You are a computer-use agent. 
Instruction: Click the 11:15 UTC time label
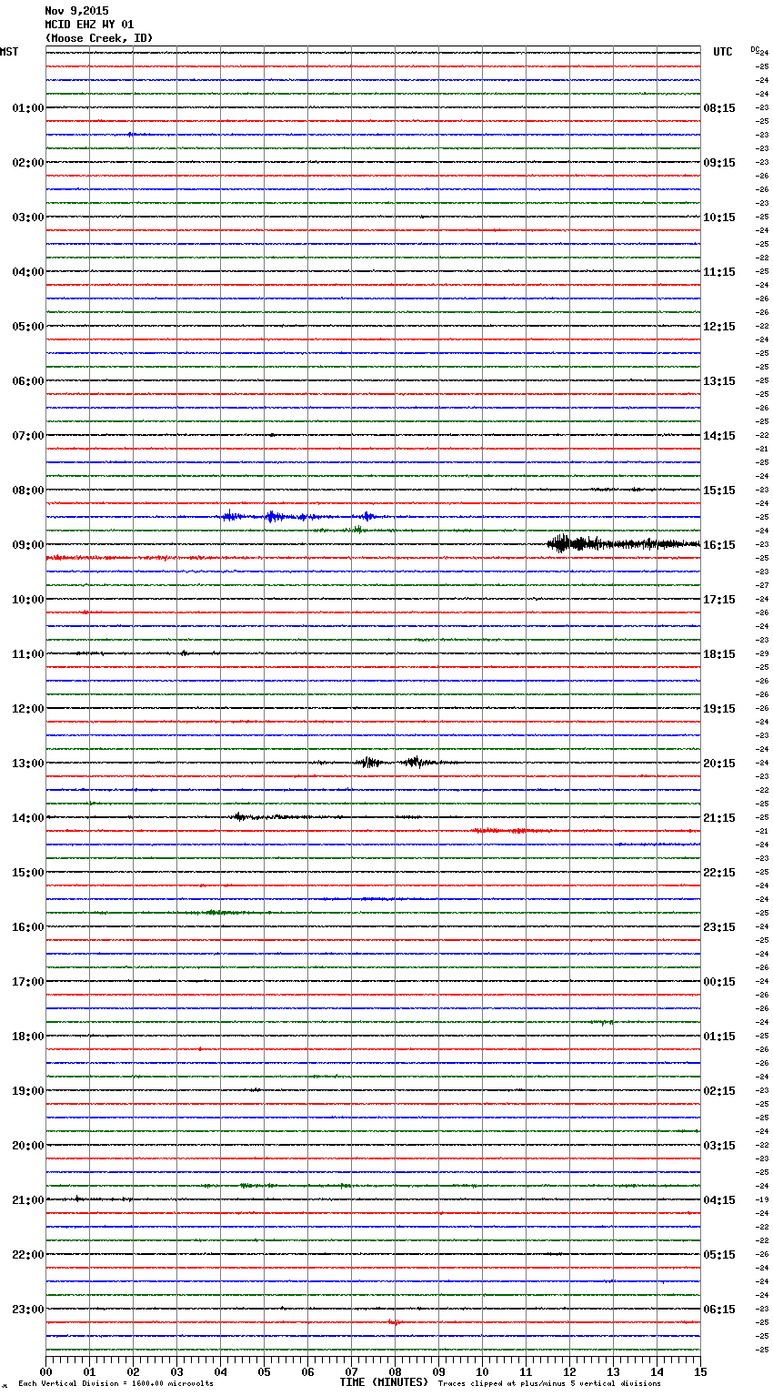(x=719, y=272)
